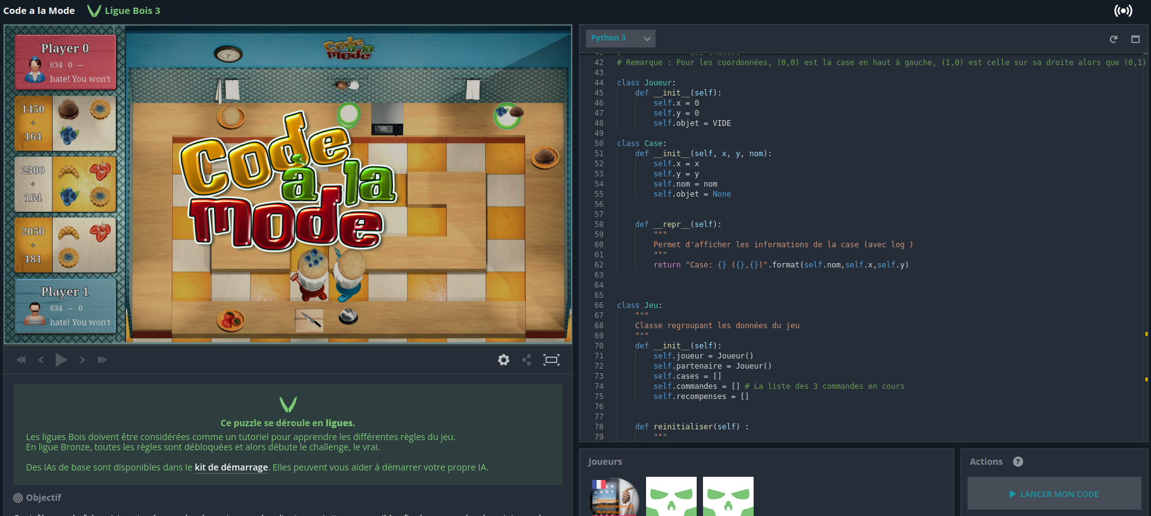Viewport: 1151px width, 516px height.
Task: Click the share replay icon
Action: click(526, 360)
